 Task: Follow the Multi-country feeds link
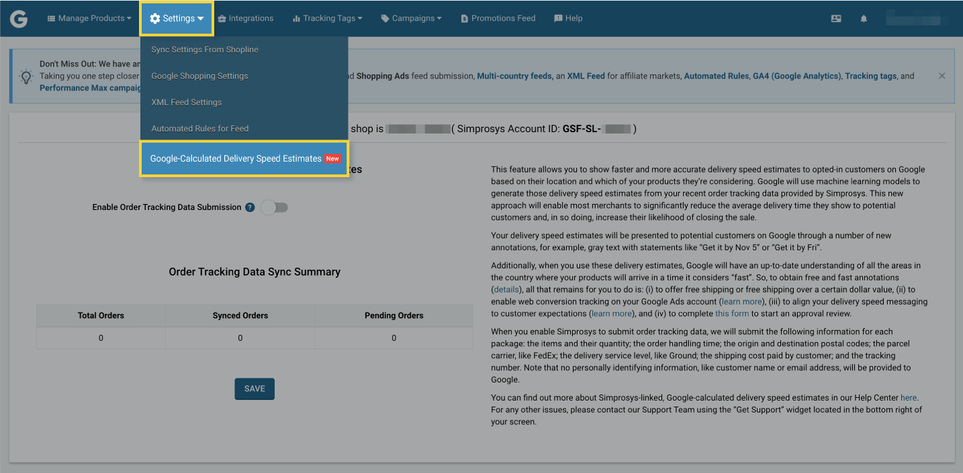(516, 76)
